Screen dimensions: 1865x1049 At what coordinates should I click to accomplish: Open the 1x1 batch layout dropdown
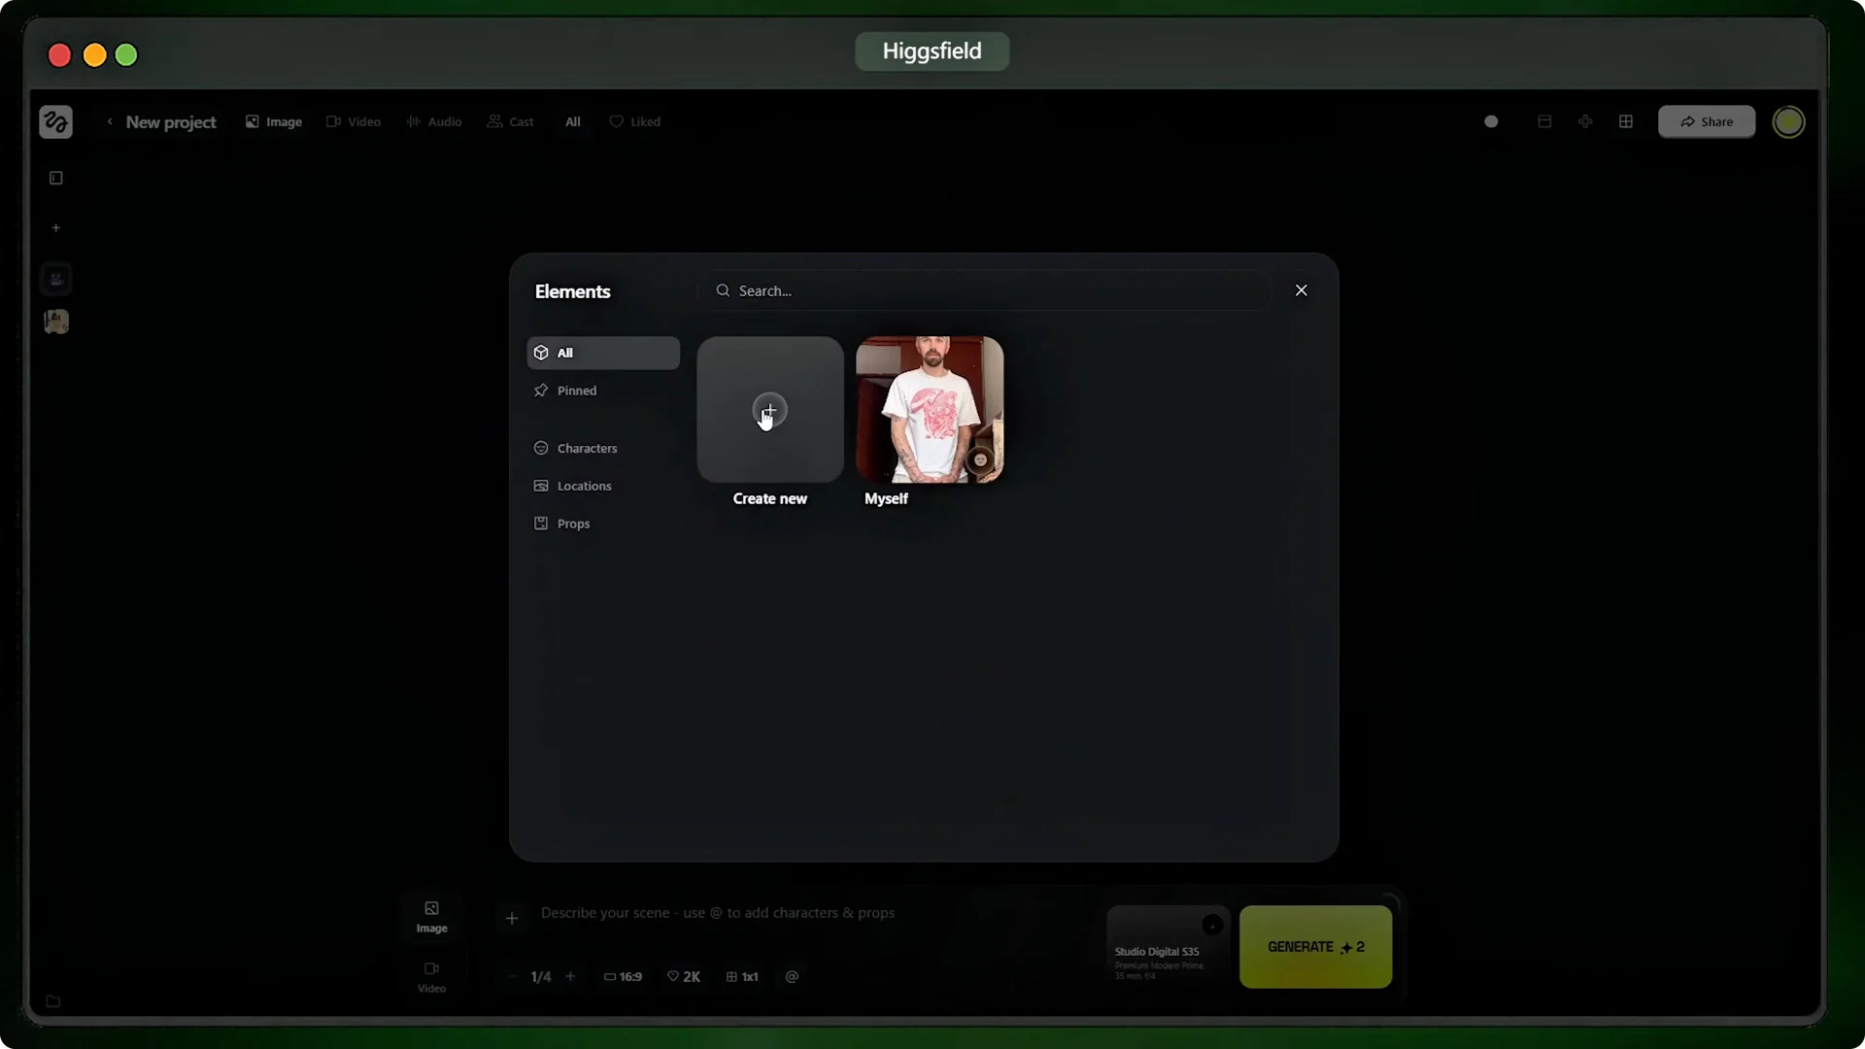click(742, 976)
